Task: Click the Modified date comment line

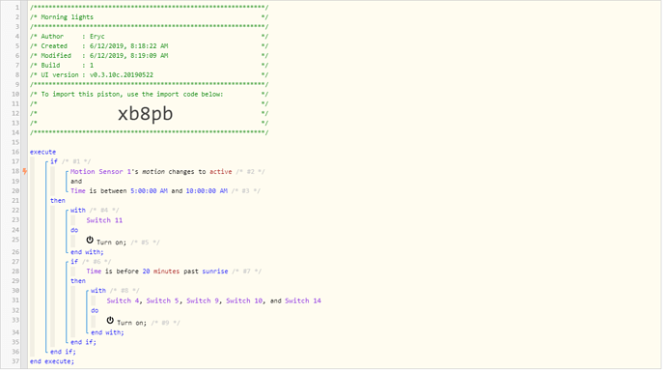Action: (149, 56)
